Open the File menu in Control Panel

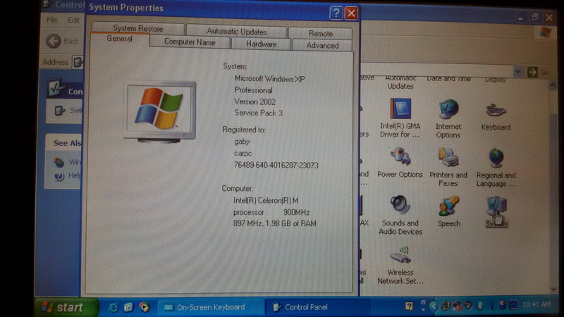point(51,20)
